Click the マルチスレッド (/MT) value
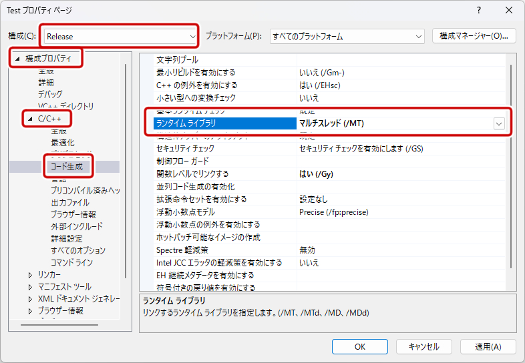The image size is (525, 363). point(331,123)
